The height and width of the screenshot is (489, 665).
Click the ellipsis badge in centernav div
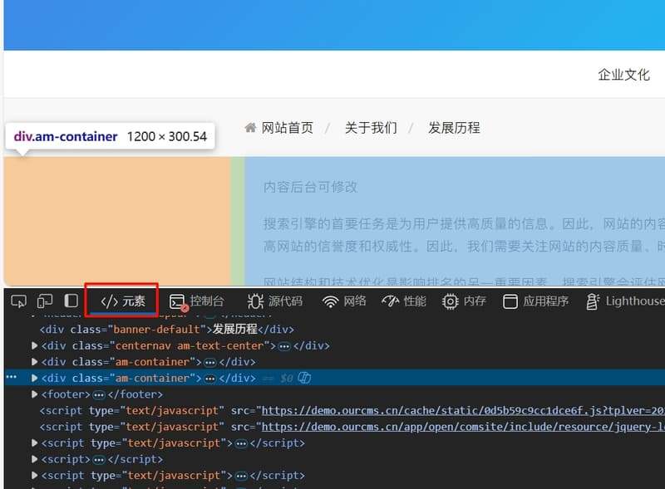[x=284, y=346]
